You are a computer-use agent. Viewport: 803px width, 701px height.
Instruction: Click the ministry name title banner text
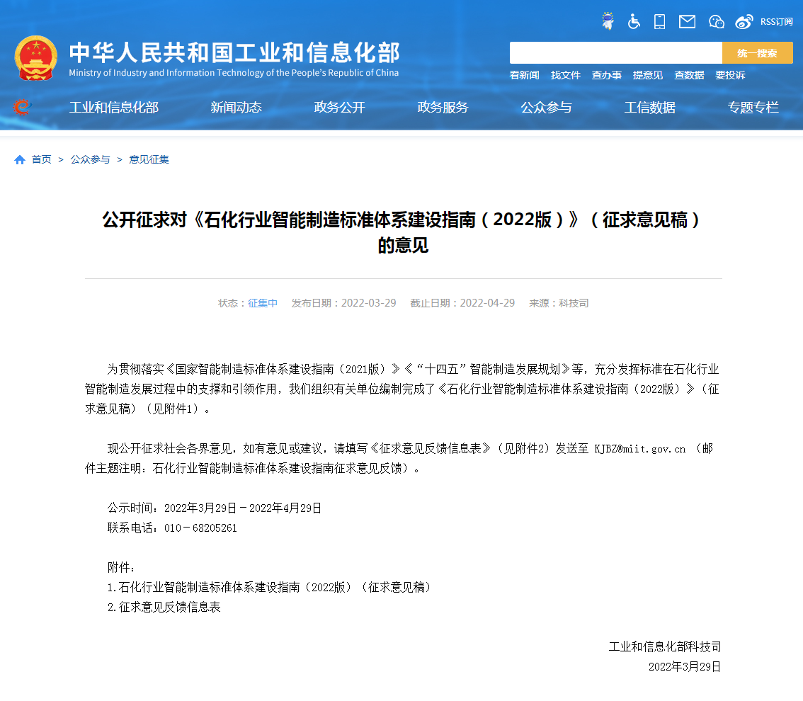pyautogui.click(x=234, y=58)
